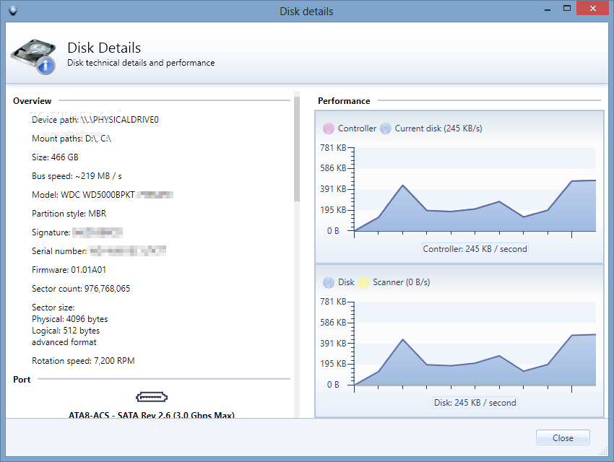Select 'Size: 466 GB' text
The image size is (614, 462).
[55, 157]
